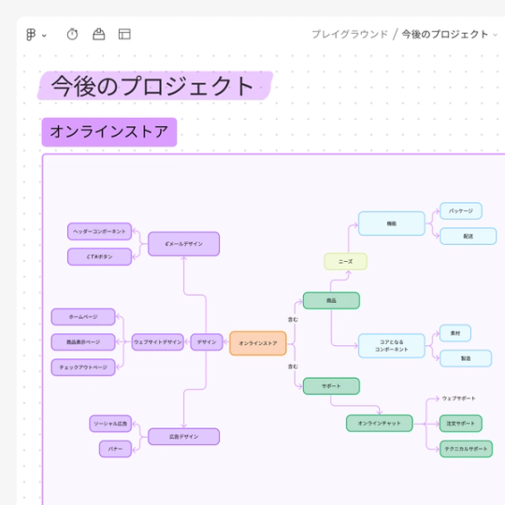Select the パッケージ node
The image size is (505, 505).
pyautogui.click(x=461, y=211)
